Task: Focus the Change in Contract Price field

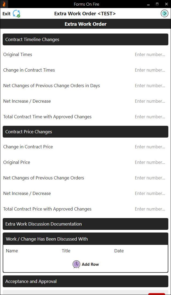Action: pos(150,147)
